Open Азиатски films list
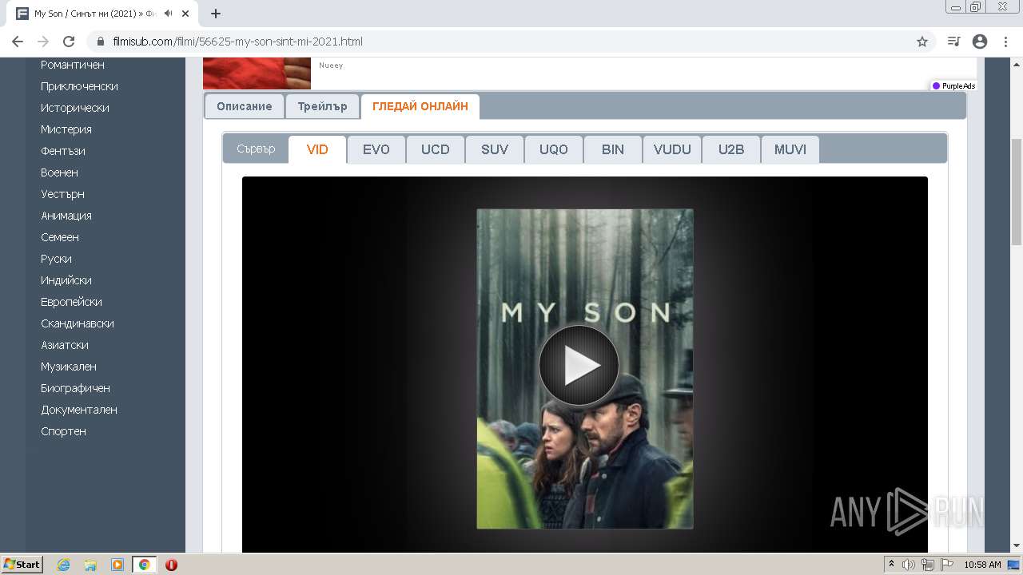 (x=65, y=345)
